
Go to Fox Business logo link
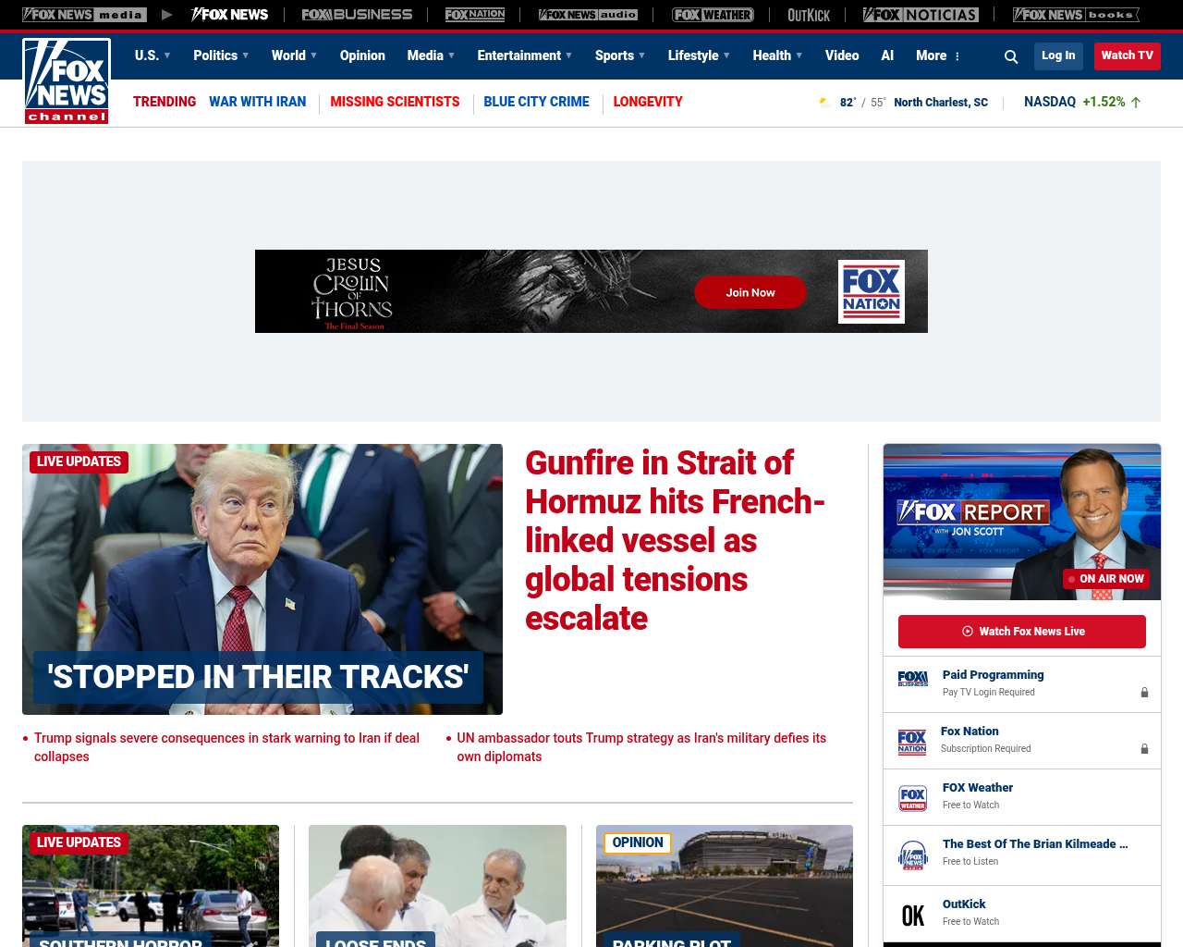[357, 15]
